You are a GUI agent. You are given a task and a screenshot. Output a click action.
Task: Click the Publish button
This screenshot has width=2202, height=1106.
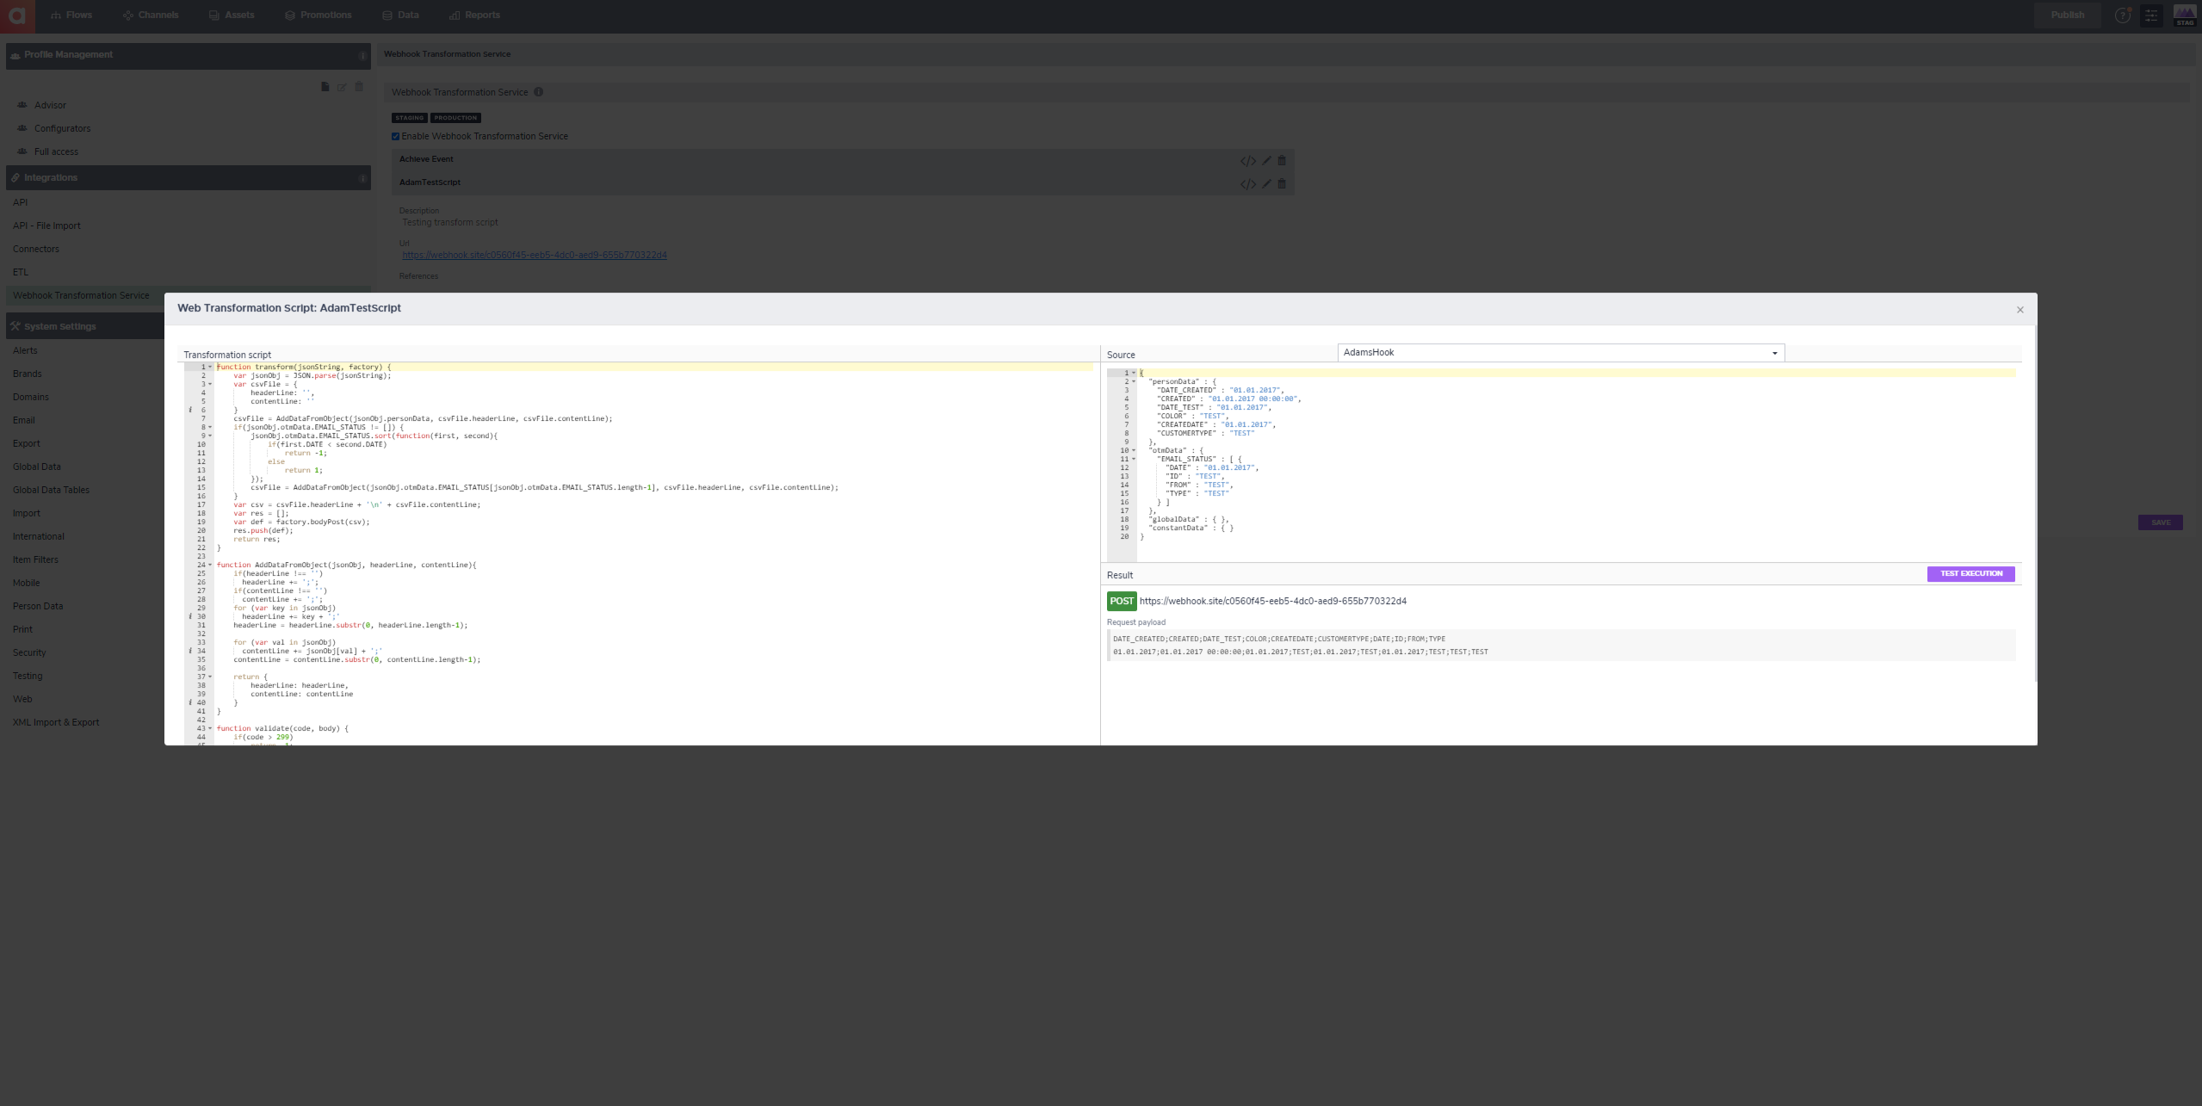coord(2067,15)
